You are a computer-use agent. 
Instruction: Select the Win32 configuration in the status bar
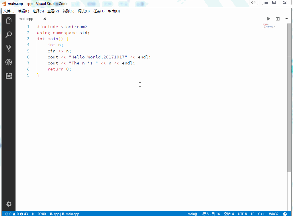tap(273, 214)
